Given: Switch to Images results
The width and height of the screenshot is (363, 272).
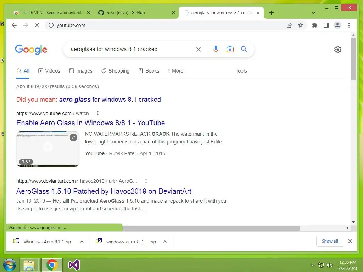Looking at the screenshot, I should [x=81, y=71].
